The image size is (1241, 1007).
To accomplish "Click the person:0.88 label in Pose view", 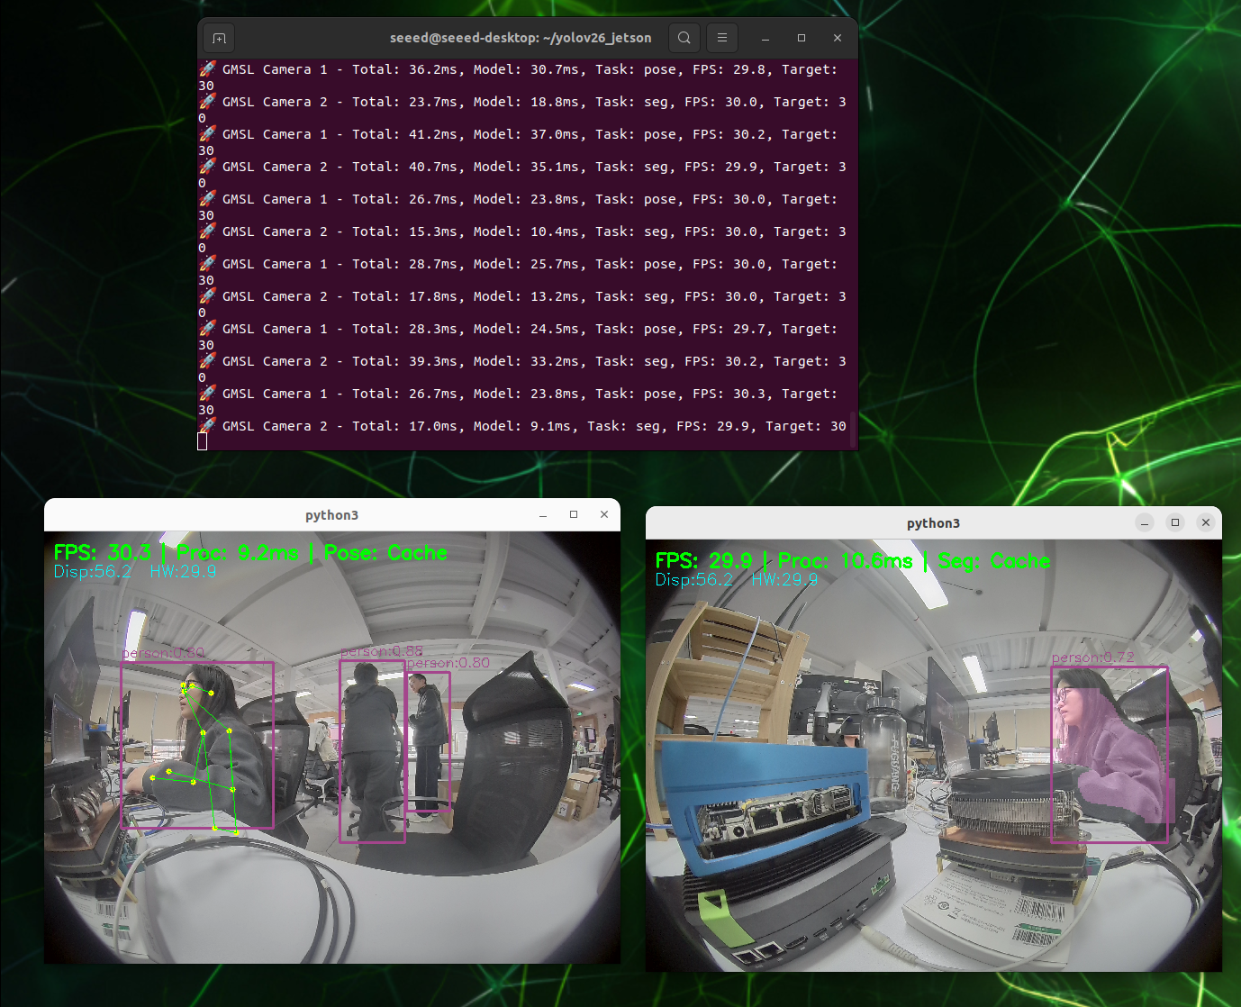I will 382,651.
